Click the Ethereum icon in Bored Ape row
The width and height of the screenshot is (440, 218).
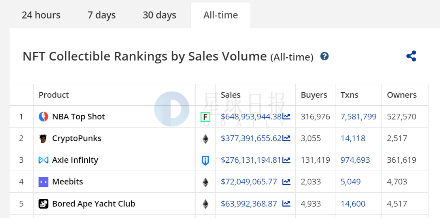pos(205,204)
